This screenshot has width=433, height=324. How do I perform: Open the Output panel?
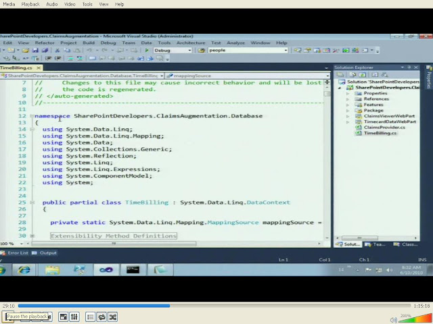pyautogui.click(x=45, y=252)
